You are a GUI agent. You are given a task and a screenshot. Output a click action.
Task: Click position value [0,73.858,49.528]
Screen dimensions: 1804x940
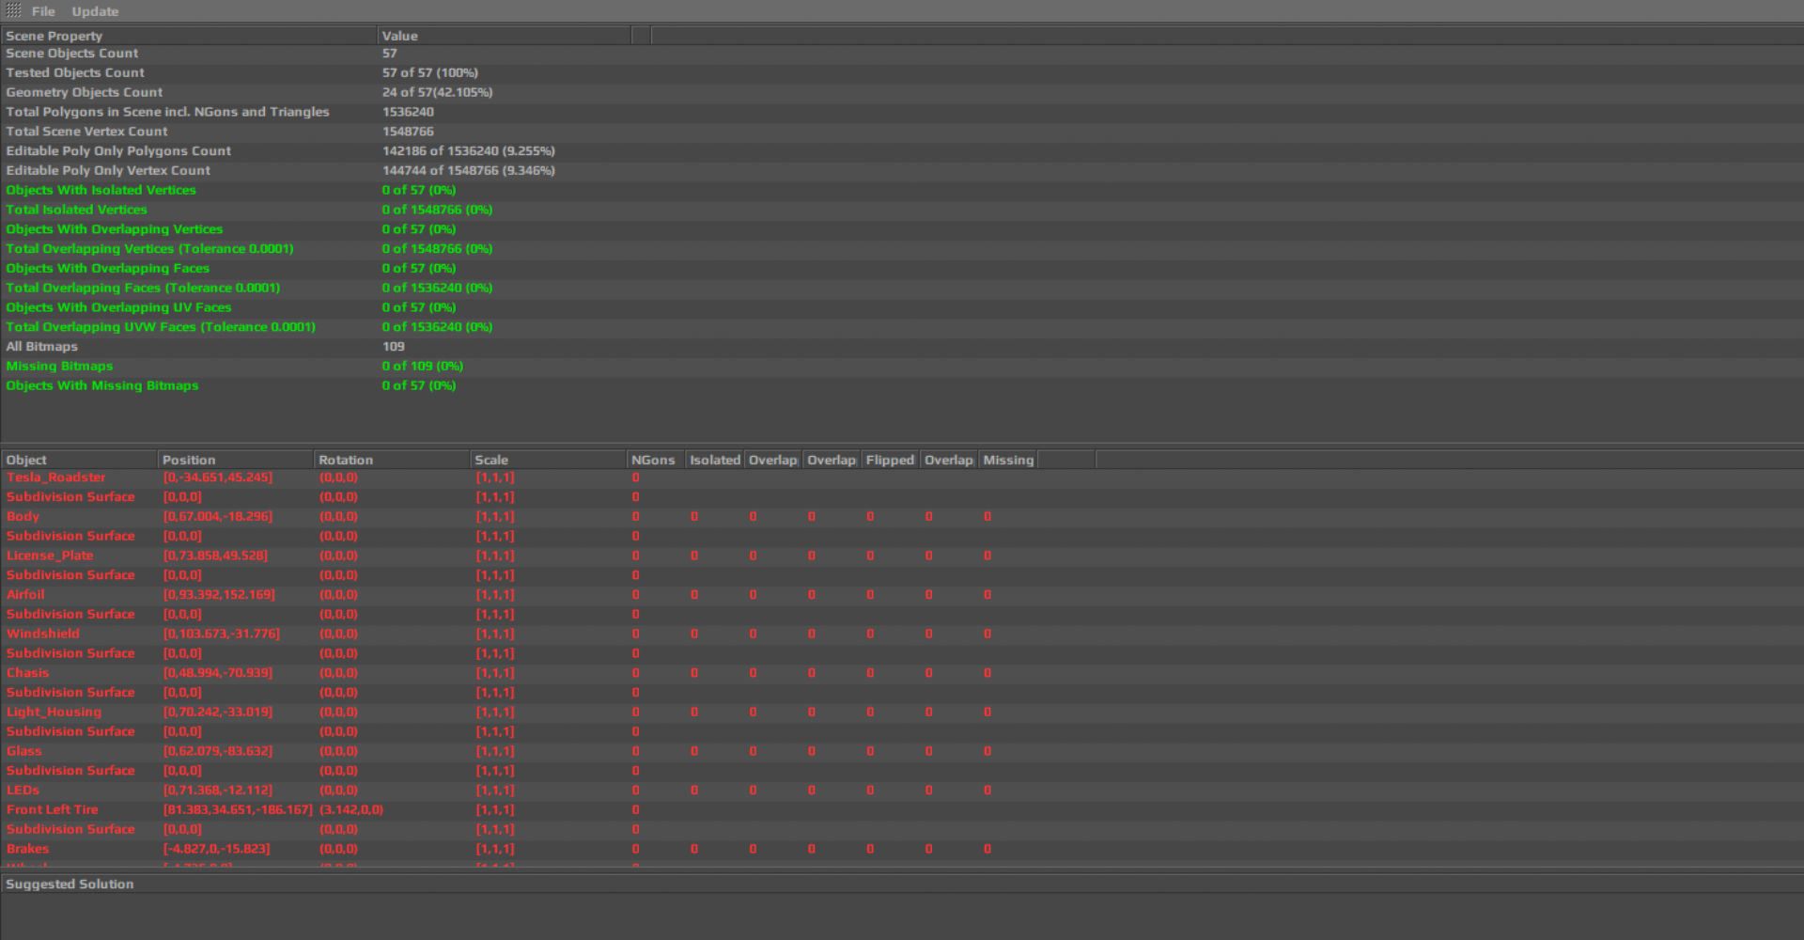pyautogui.click(x=215, y=556)
